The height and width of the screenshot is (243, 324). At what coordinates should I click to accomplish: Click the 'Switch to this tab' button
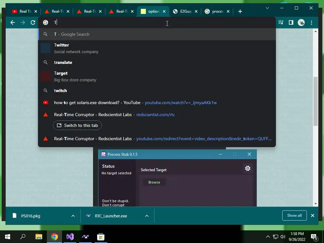77,125
